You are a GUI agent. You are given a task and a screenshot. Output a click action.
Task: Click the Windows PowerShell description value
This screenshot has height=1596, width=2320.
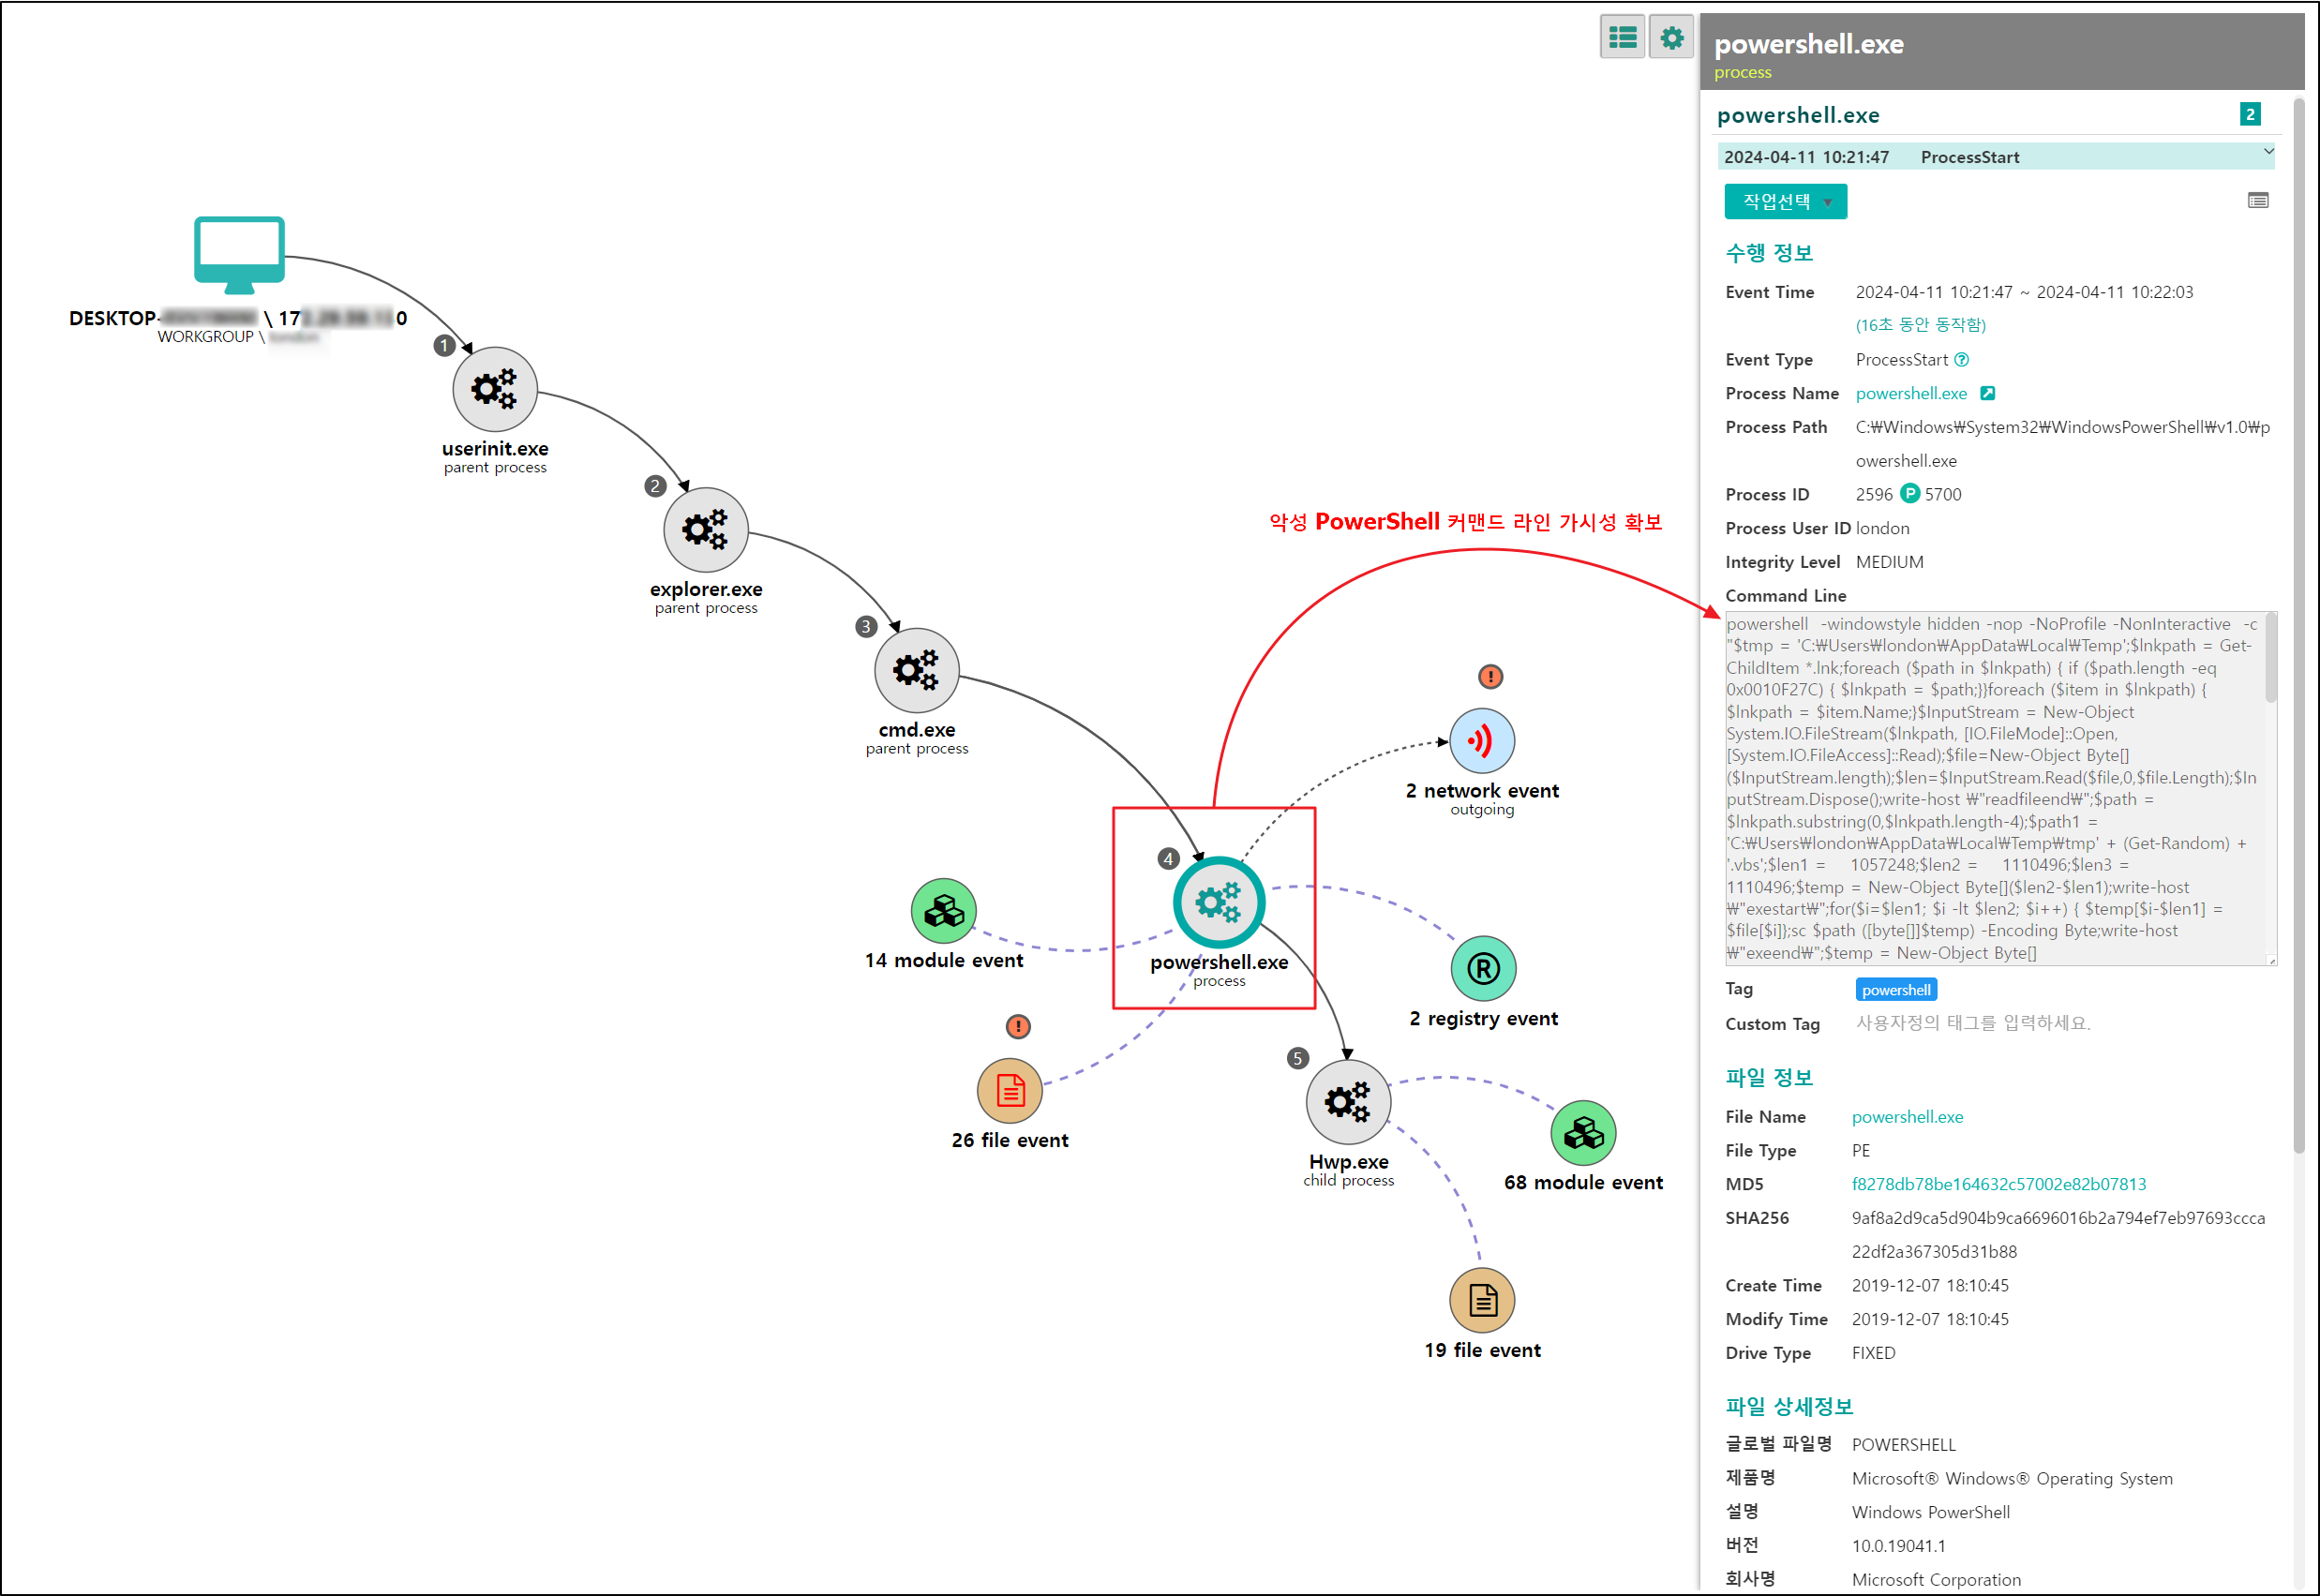click(1930, 1513)
